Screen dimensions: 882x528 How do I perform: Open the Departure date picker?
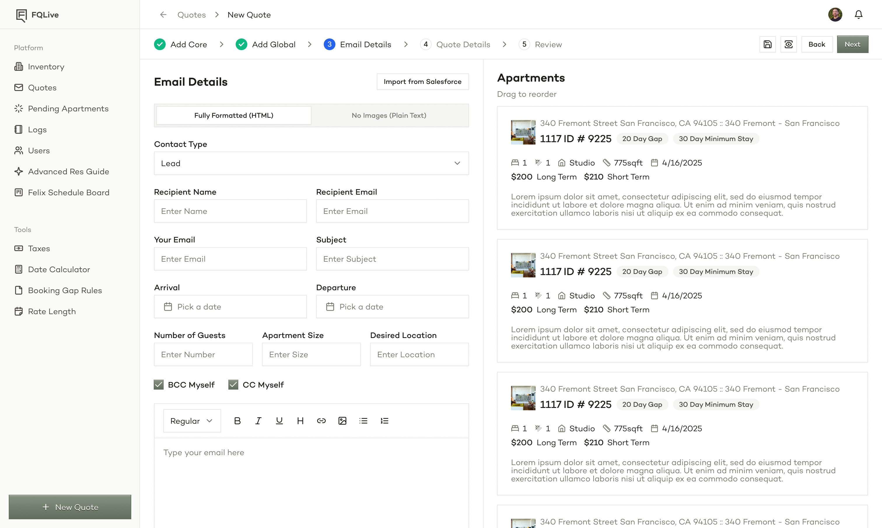coord(392,307)
